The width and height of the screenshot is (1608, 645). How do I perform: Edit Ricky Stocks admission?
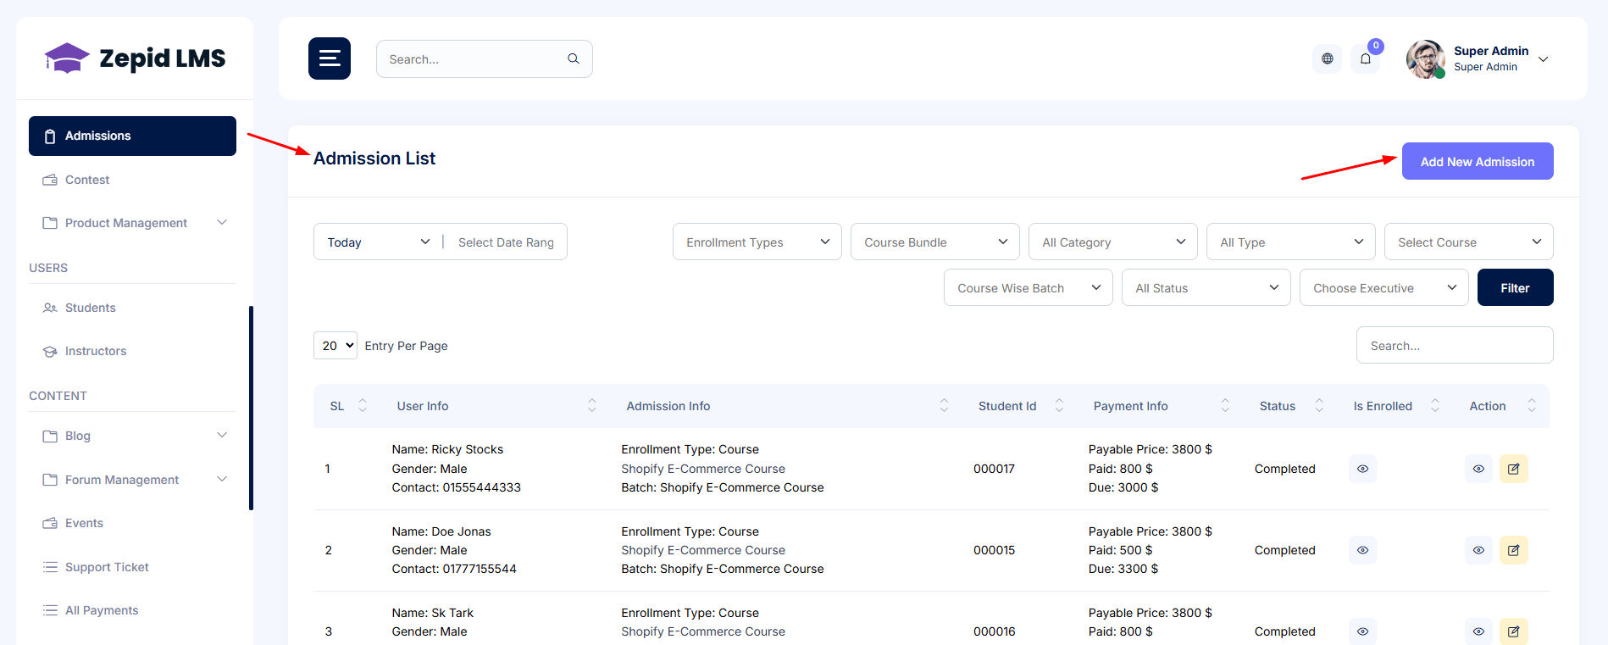(x=1514, y=469)
